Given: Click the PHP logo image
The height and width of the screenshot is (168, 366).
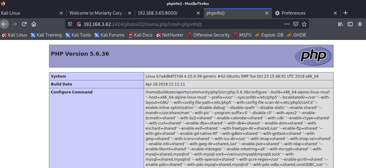Looking at the screenshot, I should pyautogui.click(x=313, y=56).
